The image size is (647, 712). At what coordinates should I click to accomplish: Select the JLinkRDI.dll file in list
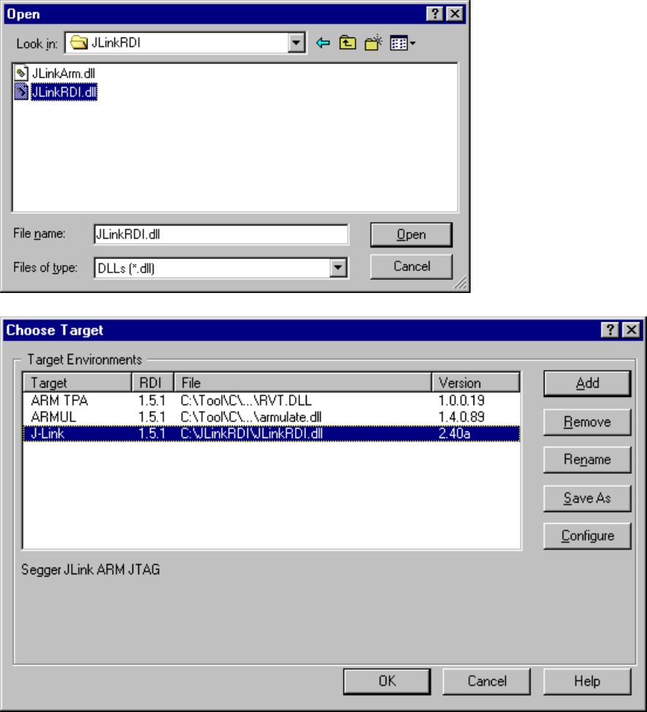click(64, 92)
